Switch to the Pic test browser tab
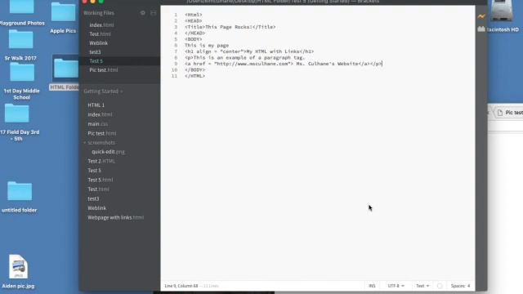This screenshot has height=294, width=523. click(509, 113)
